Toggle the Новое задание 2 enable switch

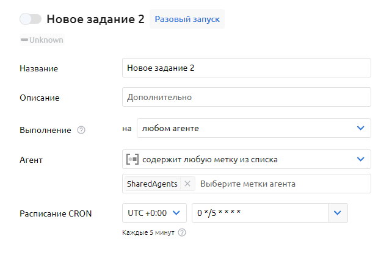pyautogui.click(x=31, y=19)
